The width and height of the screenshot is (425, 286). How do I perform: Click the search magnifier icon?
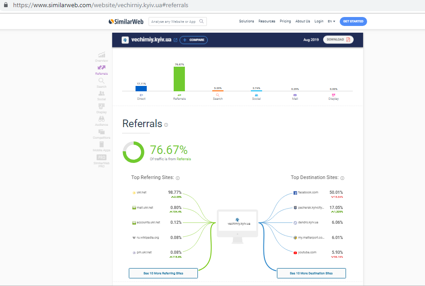[202, 21]
